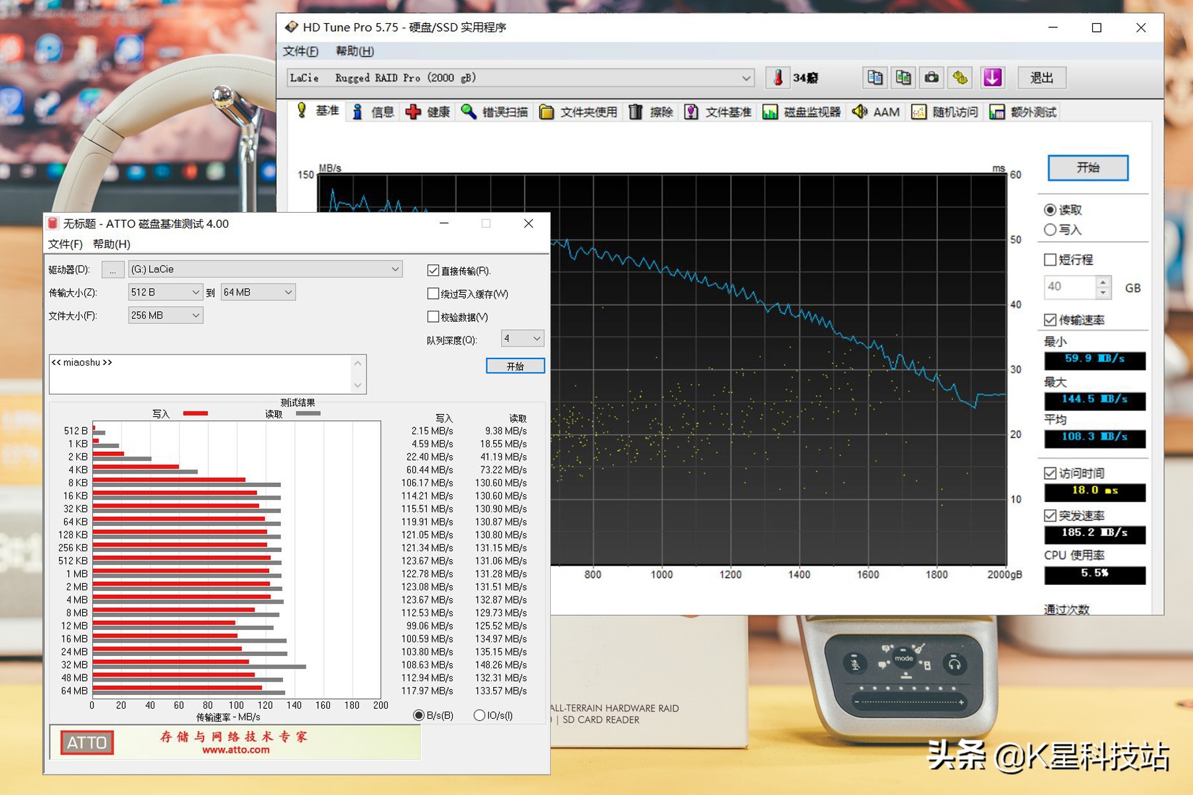The height and width of the screenshot is (795, 1193).
Task: Click the purple download arrow toolbar icon
Action: (x=992, y=78)
